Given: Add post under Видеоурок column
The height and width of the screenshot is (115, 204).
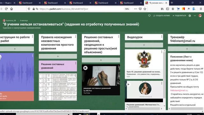Looking at the screenshot, I should pos(144,45).
